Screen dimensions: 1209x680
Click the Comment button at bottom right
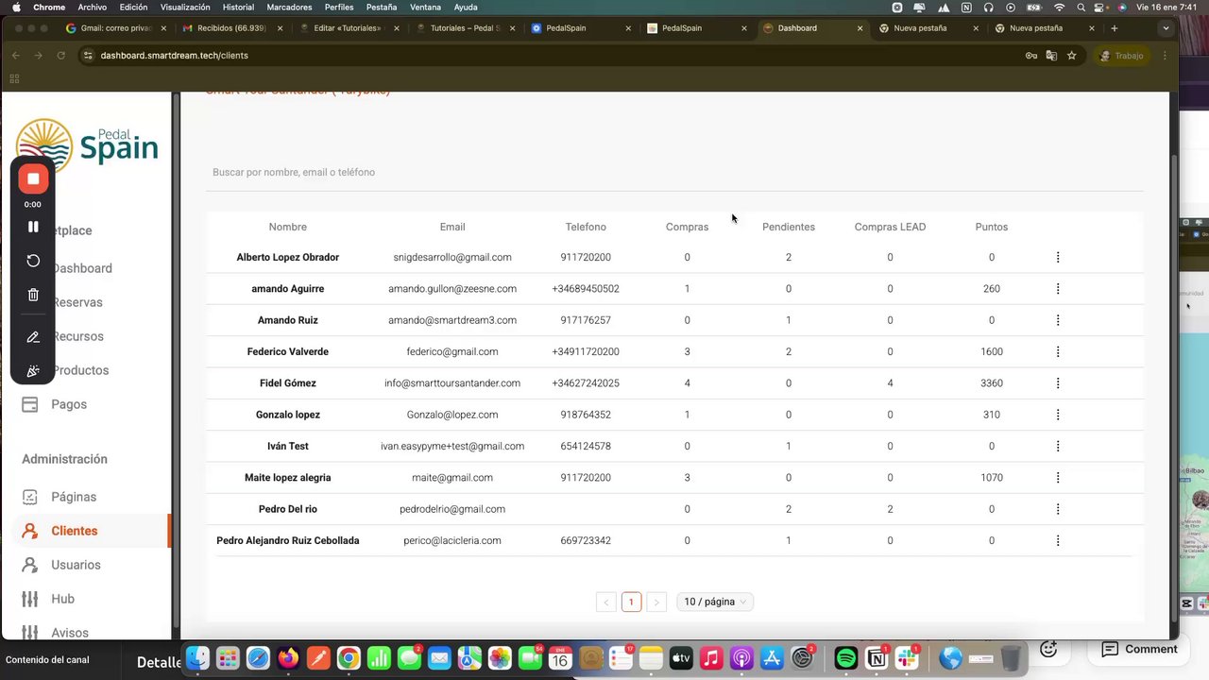coord(1140,649)
